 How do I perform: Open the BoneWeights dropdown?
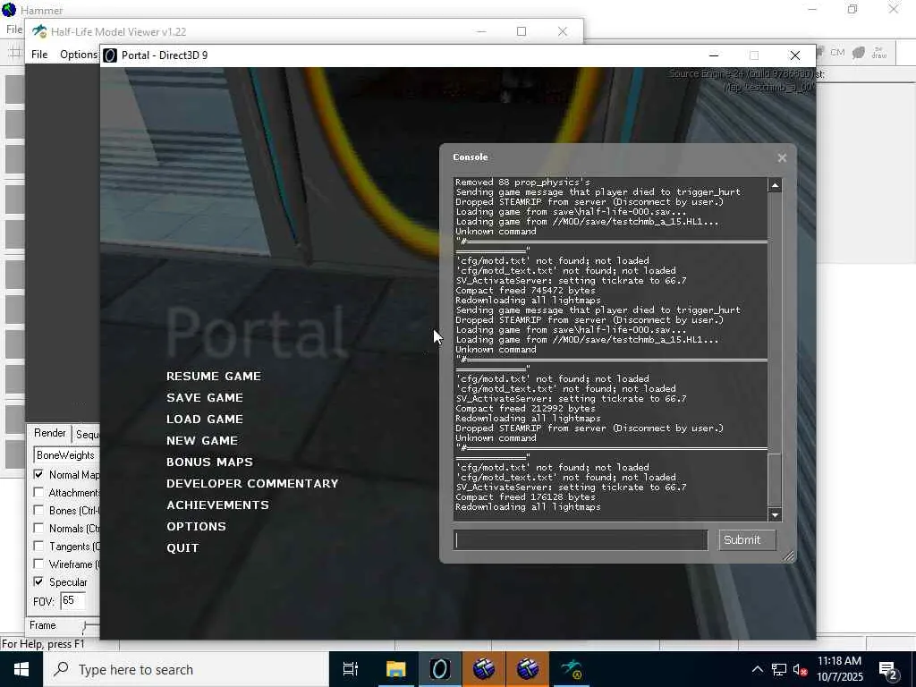65,455
